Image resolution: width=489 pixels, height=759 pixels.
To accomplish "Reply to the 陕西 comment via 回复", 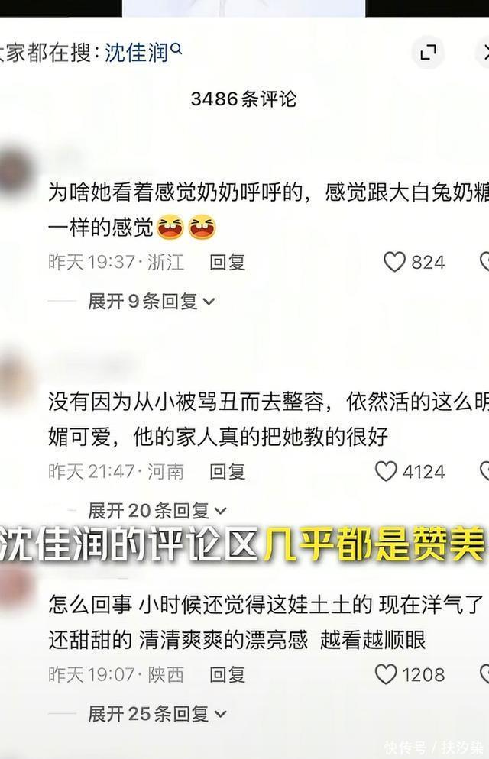I will [228, 675].
